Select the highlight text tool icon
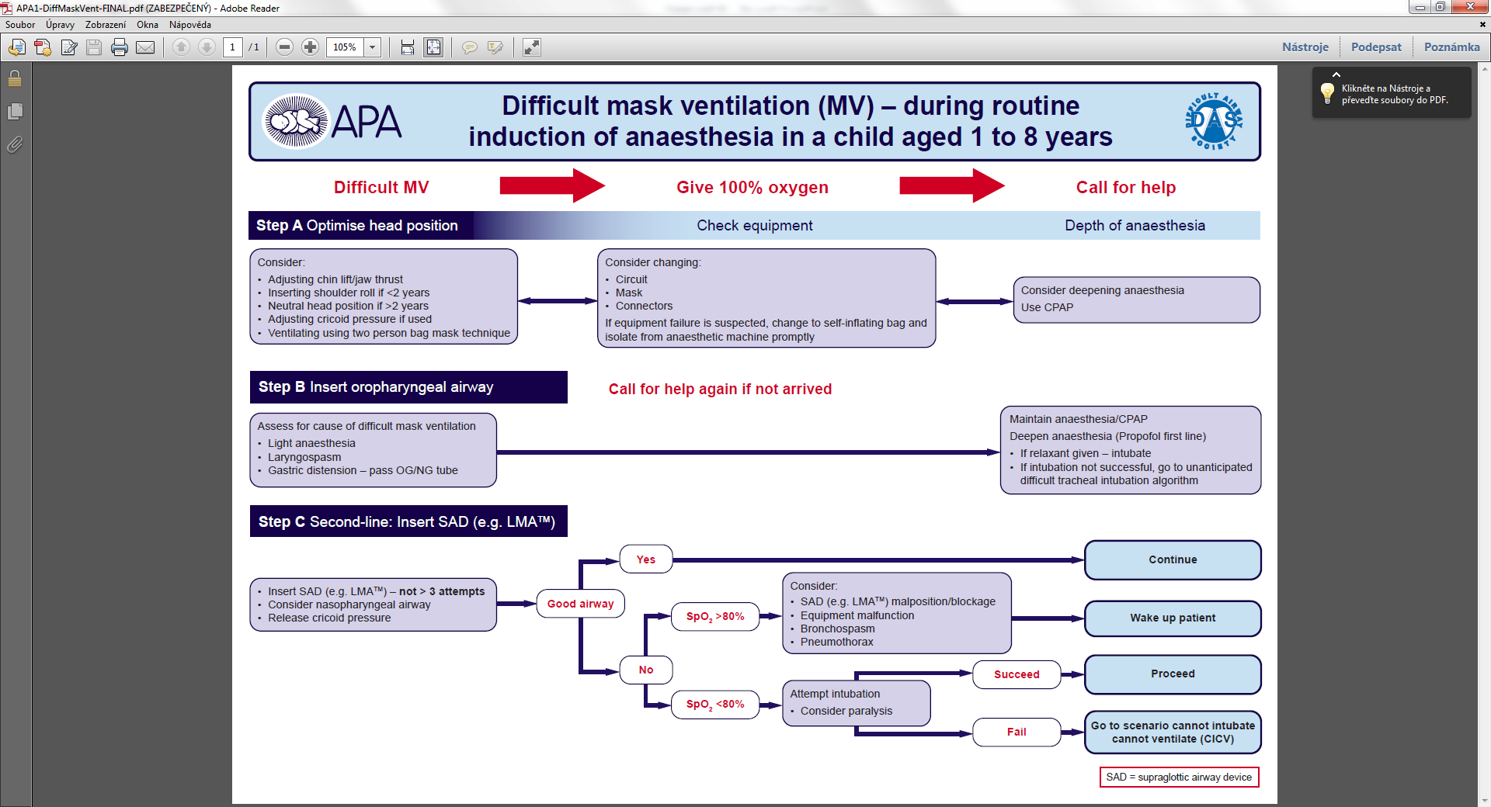The width and height of the screenshot is (1491, 807). (495, 47)
